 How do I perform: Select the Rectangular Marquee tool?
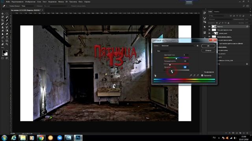click(7, 14)
